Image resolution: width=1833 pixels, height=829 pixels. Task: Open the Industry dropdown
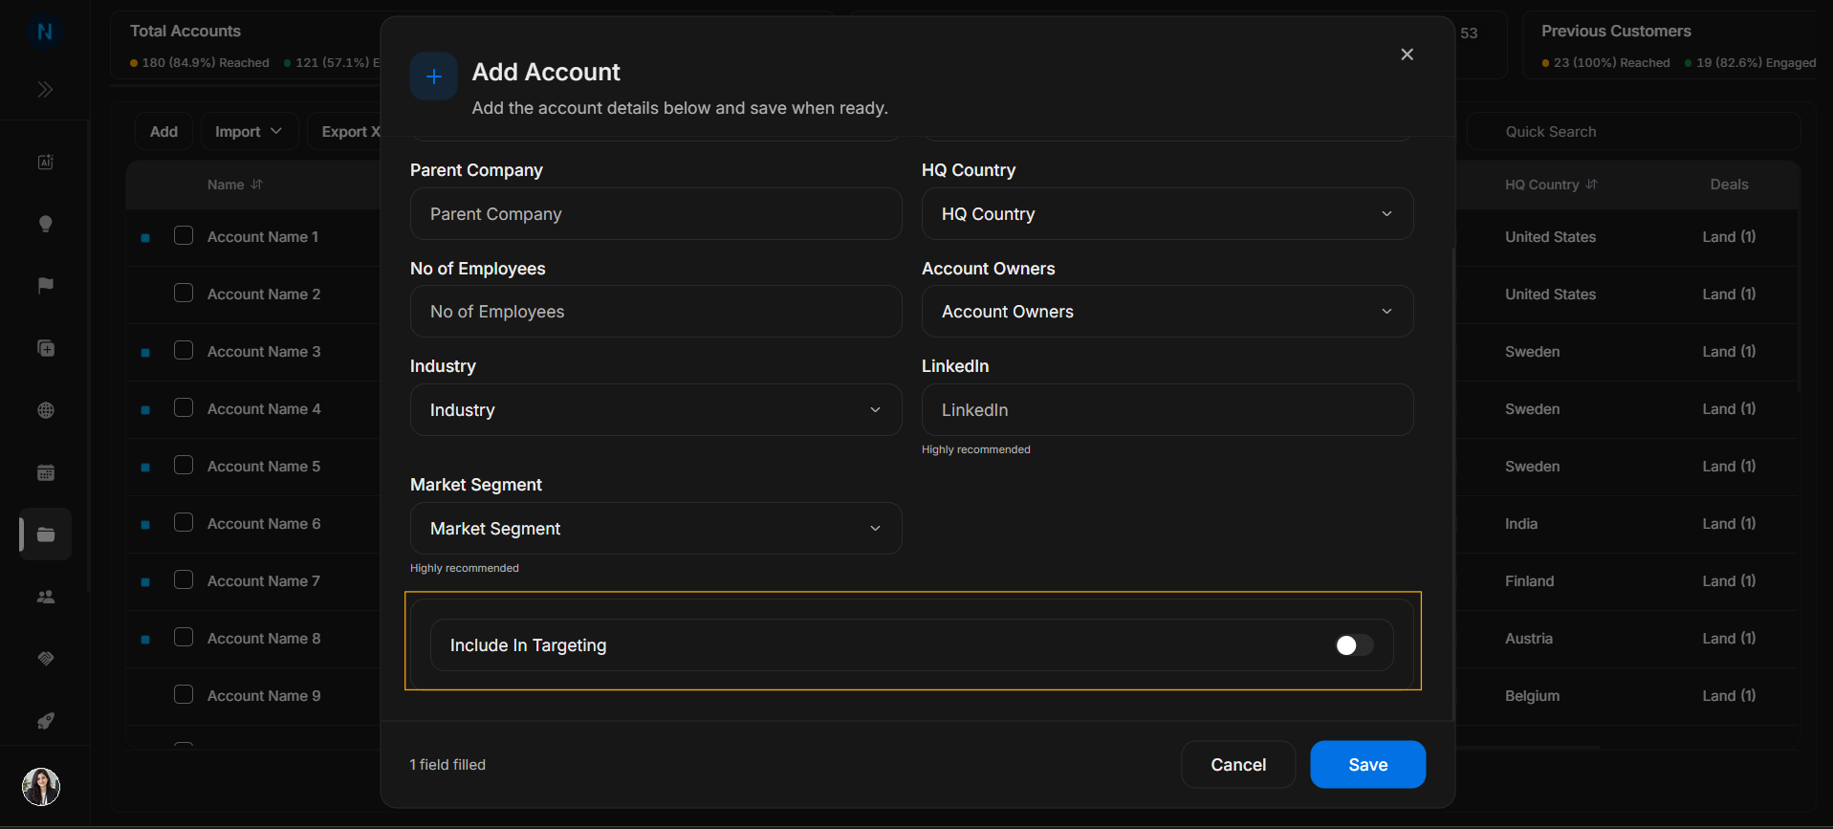tap(655, 410)
